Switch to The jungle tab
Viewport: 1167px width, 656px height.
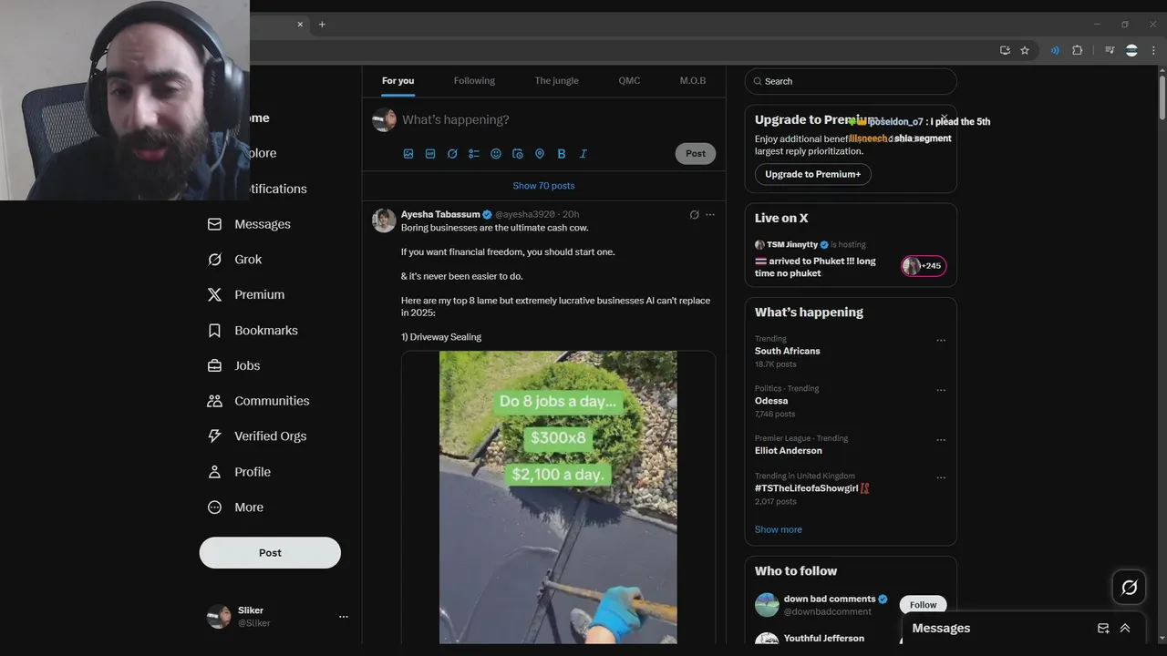556,81
